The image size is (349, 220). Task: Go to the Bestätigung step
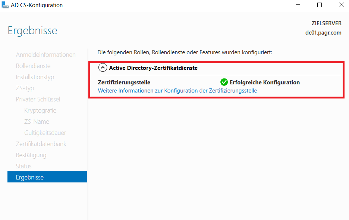pos(31,155)
